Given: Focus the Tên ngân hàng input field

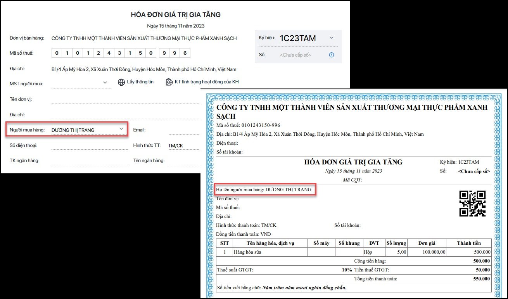Looking at the screenshot, I should (x=183, y=161).
